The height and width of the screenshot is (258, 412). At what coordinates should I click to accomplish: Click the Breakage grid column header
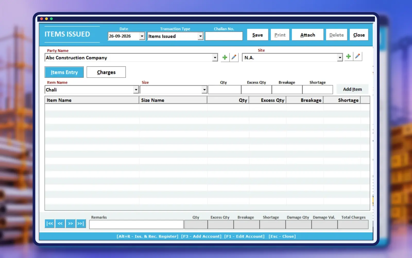pos(305,100)
